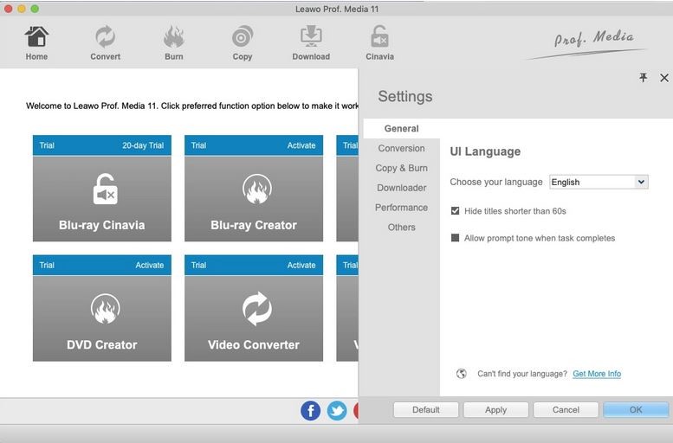673x443 pixels.
Task: Pin the Settings panel
Action: pyautogui.click(x=643, y=78)
